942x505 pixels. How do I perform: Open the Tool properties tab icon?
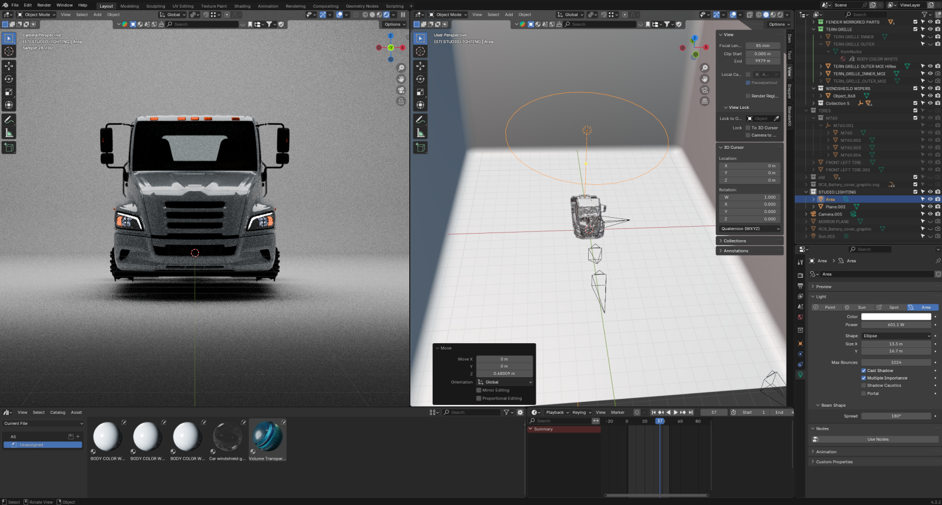pos(800,262)
